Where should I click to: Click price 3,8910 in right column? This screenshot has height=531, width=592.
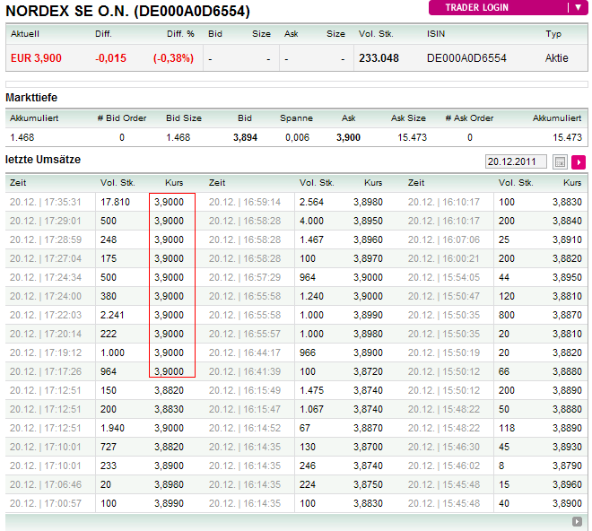567,239
